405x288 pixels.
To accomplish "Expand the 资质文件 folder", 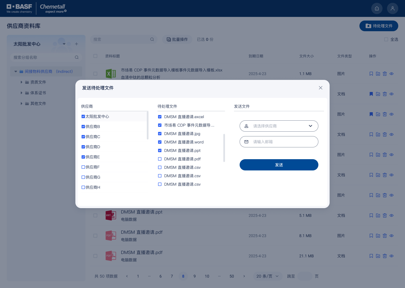I will 21,82.
